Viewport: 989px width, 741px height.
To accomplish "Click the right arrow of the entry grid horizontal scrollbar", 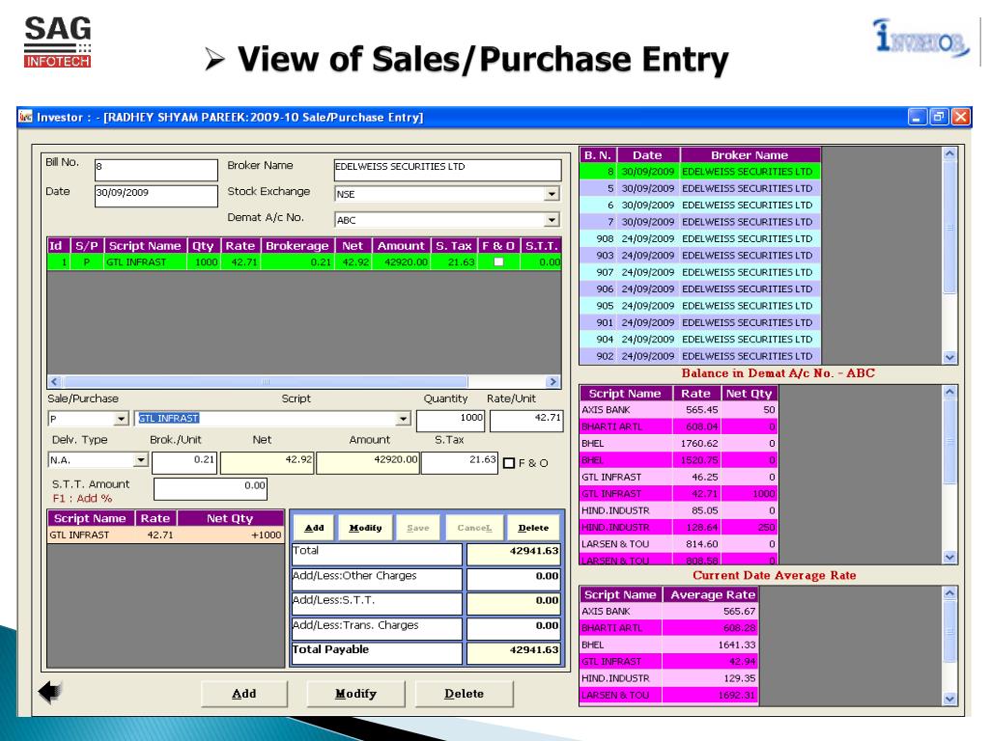I will point(552,382).
